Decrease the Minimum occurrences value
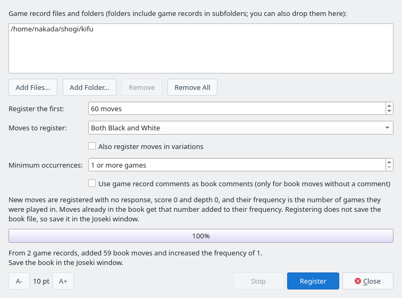 point(389,167)
